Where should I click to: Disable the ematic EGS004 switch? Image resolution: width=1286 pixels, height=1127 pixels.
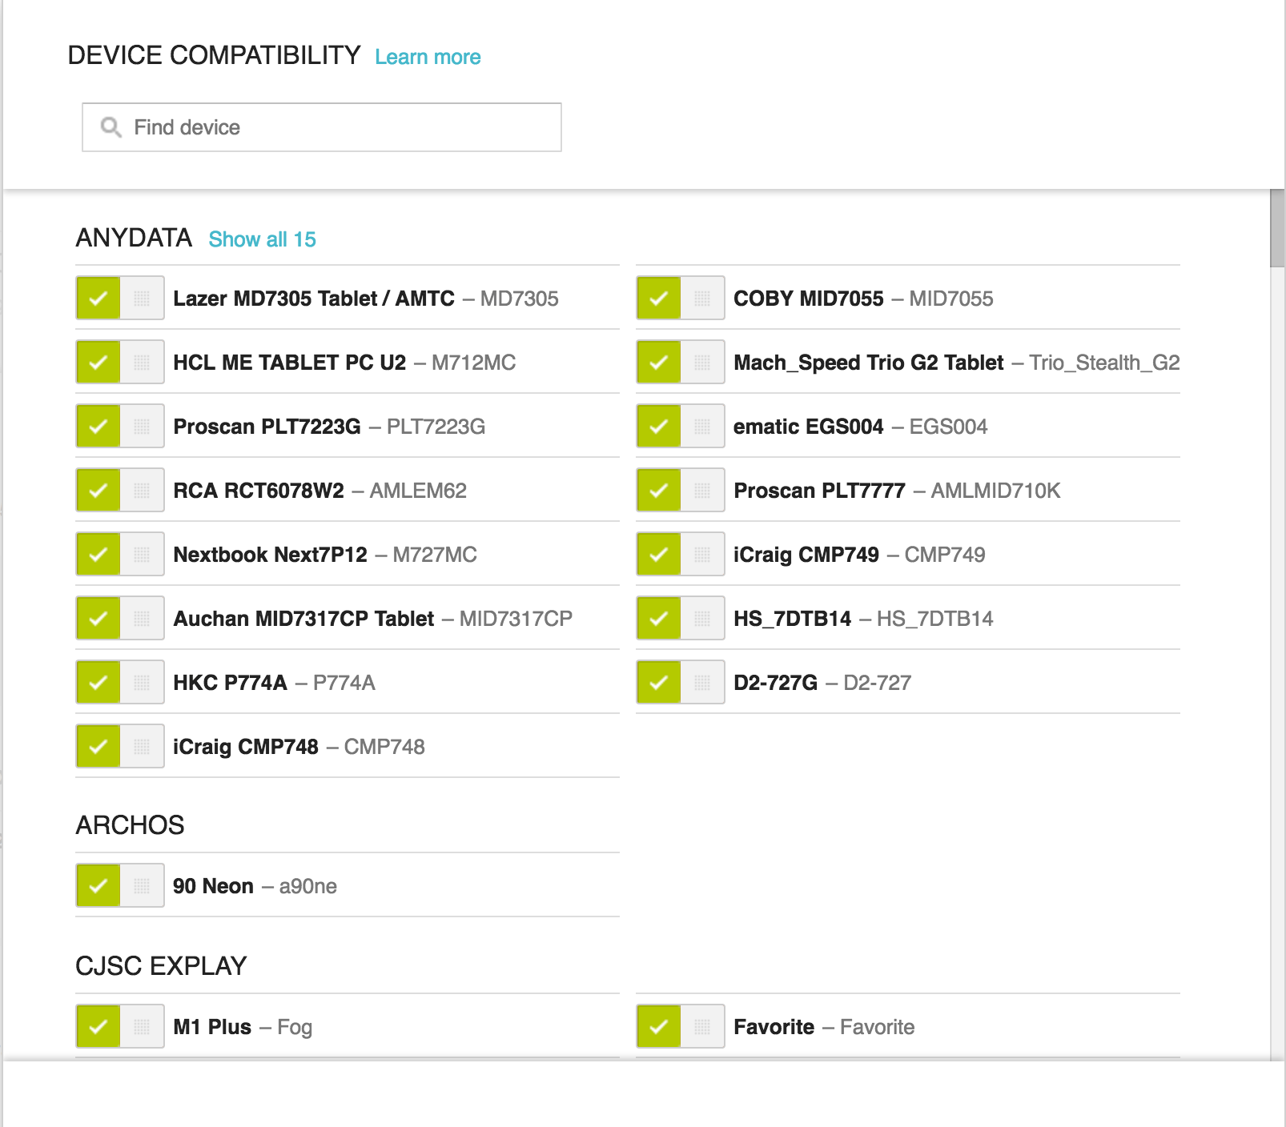tap(681, 426)
